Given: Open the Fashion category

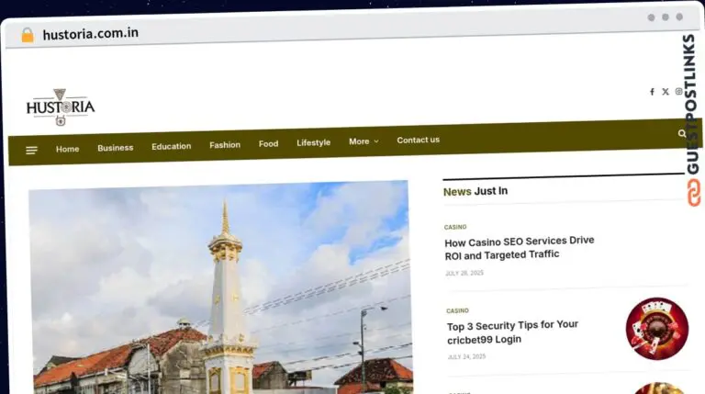Looking at the screenshot, I should [225, 145].
